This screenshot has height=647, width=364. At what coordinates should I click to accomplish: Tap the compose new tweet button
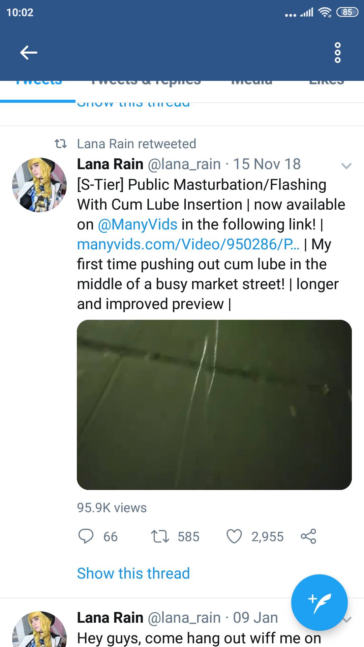319,603
